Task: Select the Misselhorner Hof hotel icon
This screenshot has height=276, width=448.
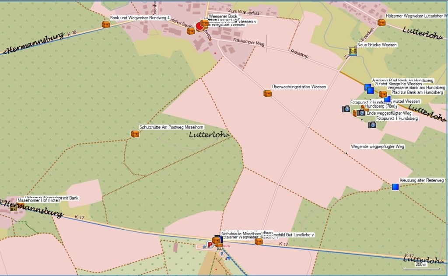Action: (x=13, y=207)
